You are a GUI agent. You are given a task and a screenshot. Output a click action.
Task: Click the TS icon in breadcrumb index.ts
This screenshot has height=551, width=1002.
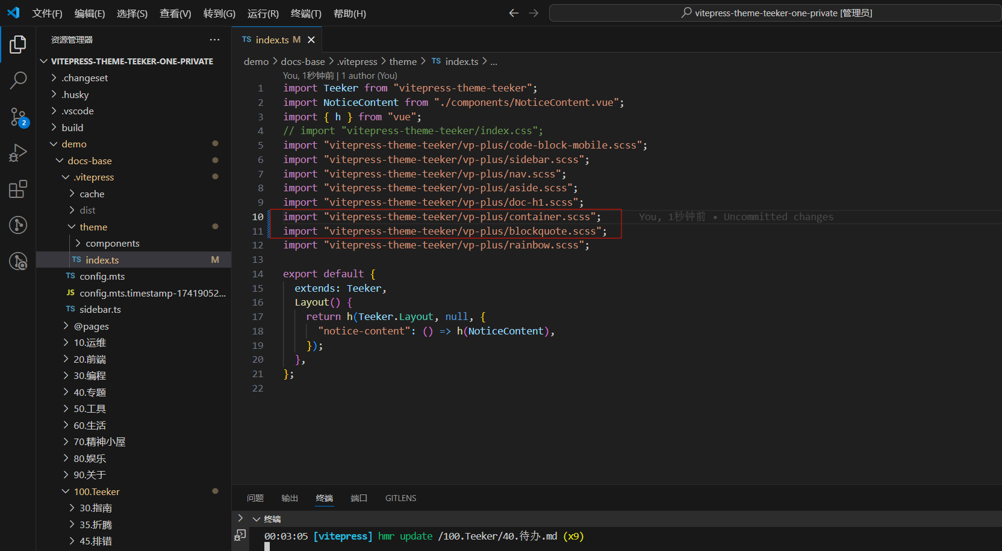click(x=436, y=61)
